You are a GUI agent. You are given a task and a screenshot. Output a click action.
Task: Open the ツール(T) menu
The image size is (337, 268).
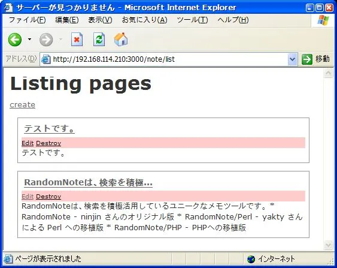click(x=192, y=20)
